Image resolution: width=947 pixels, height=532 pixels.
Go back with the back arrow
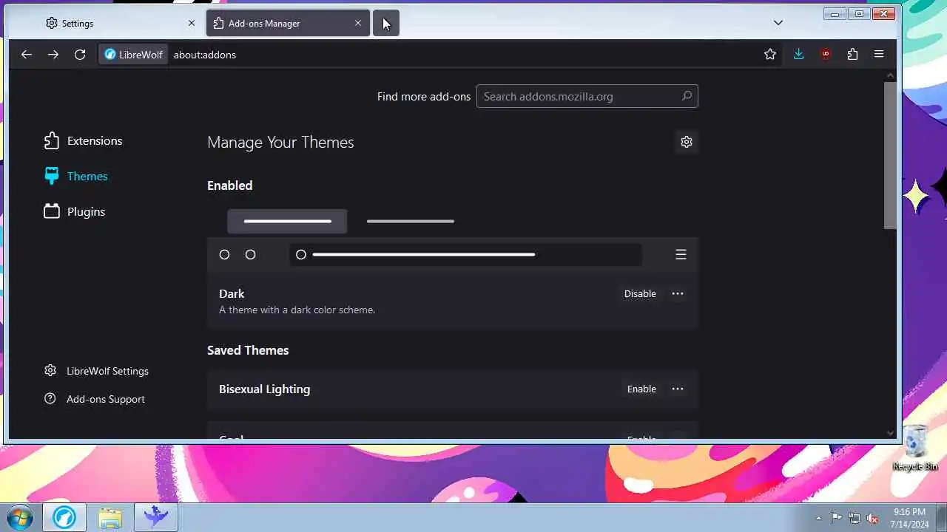pyautogui.click(x=27, y=54)
